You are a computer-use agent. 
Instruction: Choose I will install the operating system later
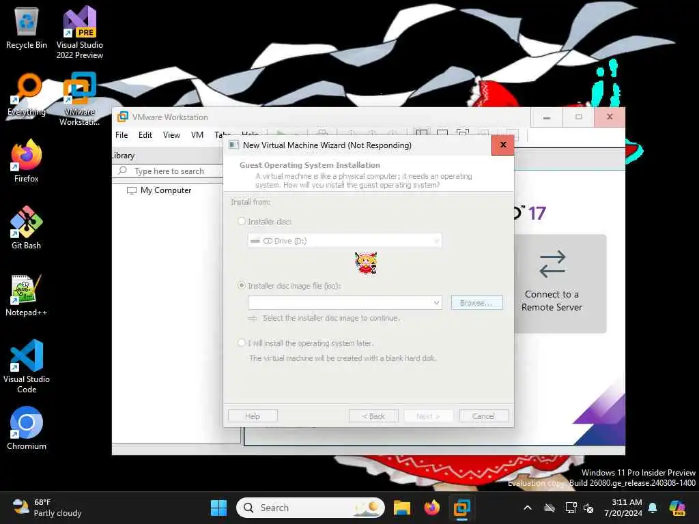242,343
